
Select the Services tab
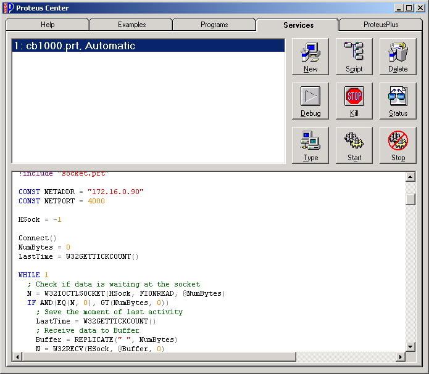(298, 25)
